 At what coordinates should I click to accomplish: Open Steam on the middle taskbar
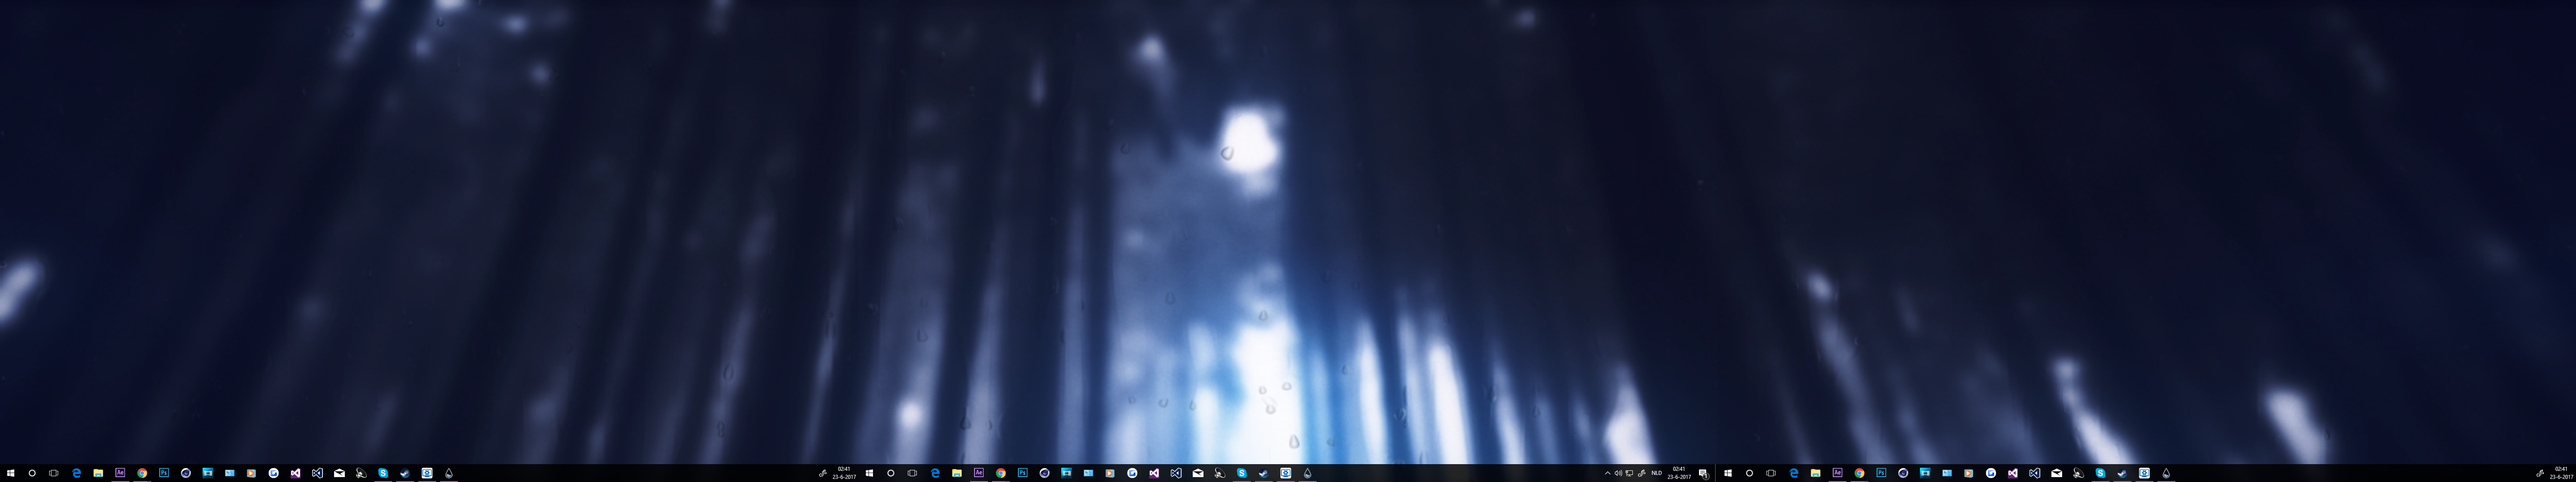click(x=1264, y=473)
